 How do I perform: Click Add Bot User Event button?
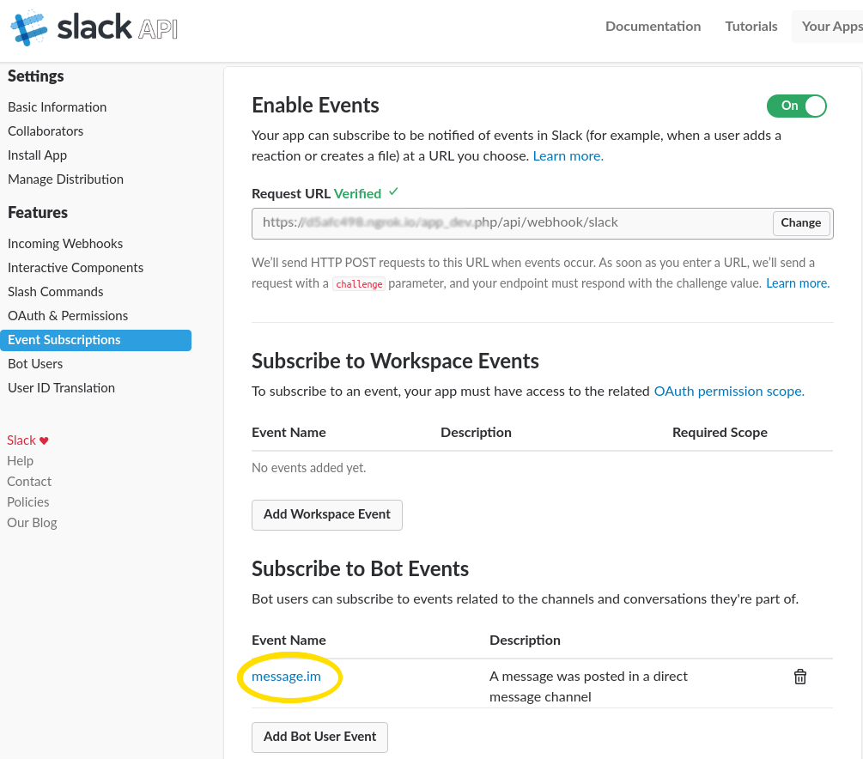pos(319,737)
